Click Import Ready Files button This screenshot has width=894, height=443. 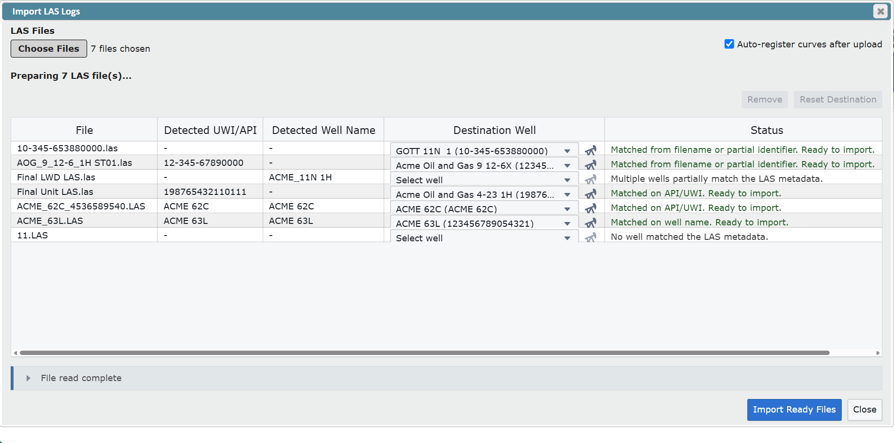(794, 410)
